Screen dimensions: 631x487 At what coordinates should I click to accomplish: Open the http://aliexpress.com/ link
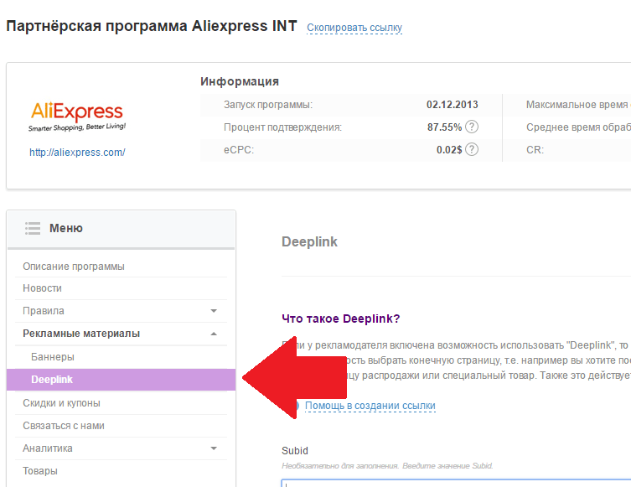tap(77, 153)
